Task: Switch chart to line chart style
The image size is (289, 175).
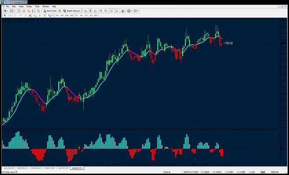Action: (95, 11)
